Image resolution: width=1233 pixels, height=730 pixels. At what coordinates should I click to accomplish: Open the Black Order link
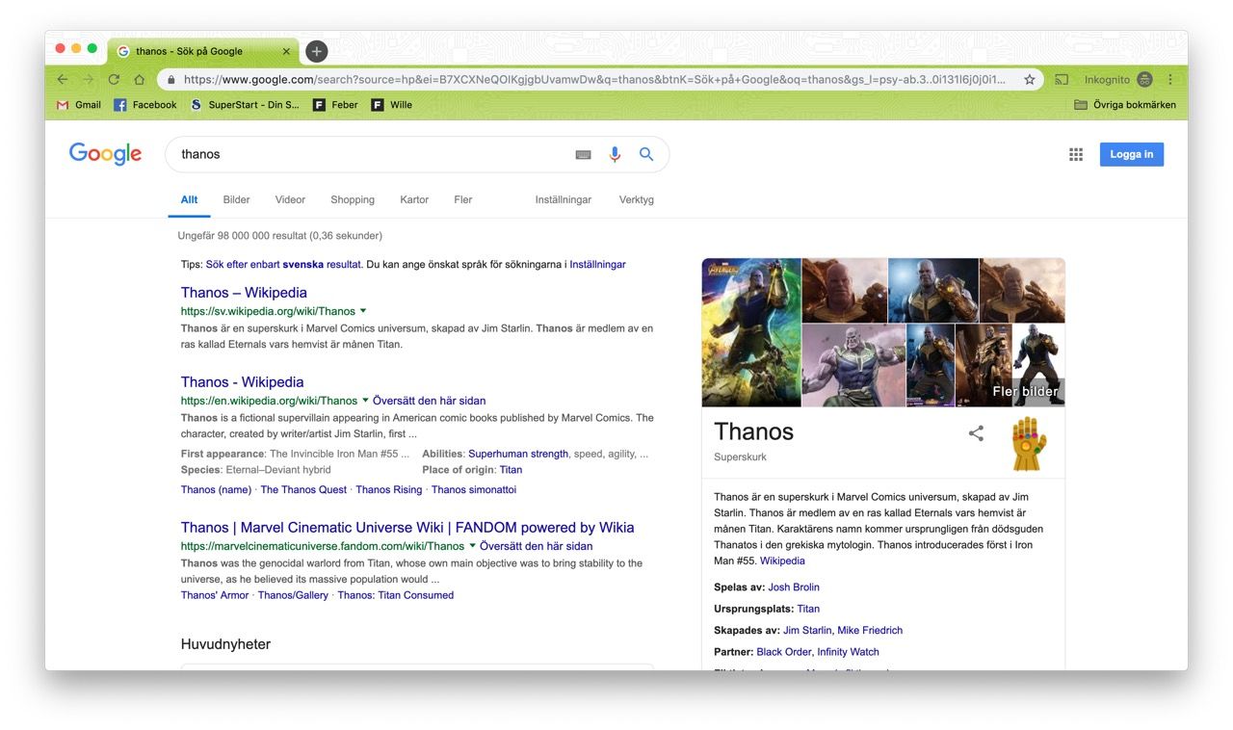point(784,652)
